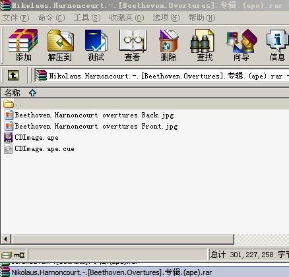Click the 解压到 (Extract to) toolbar icon

click(60, 45)
